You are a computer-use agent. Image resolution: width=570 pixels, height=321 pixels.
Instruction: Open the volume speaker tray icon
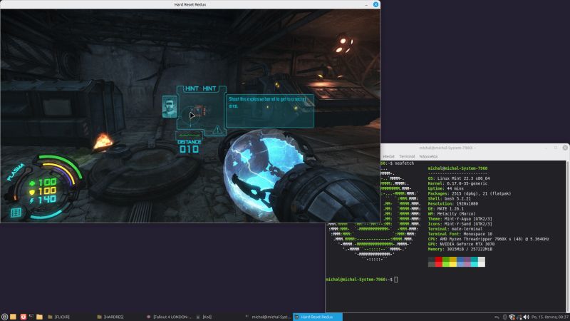[x=526, y=317]
